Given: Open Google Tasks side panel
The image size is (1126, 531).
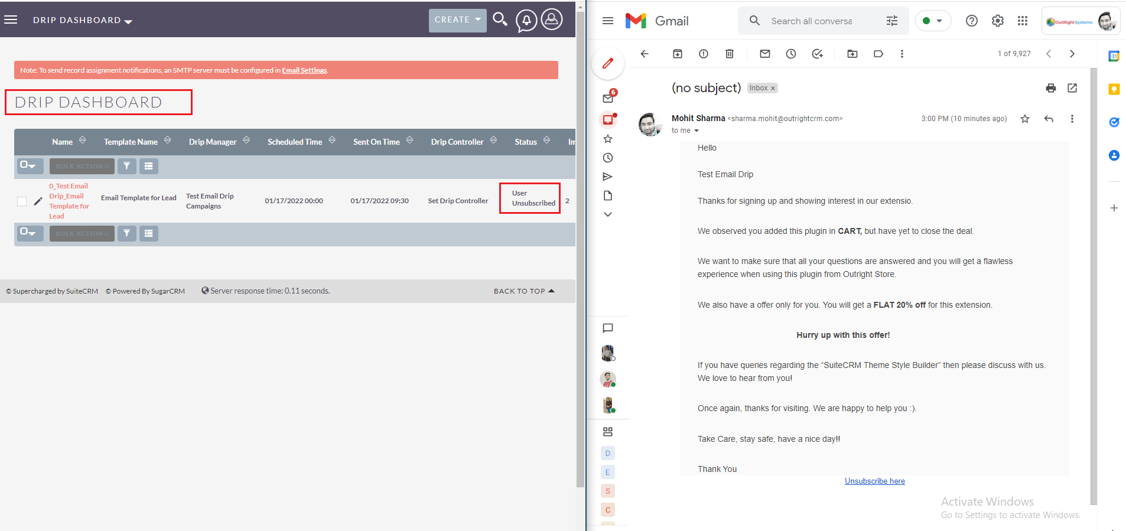Looking at the screenshot, I should point(1114,122).
